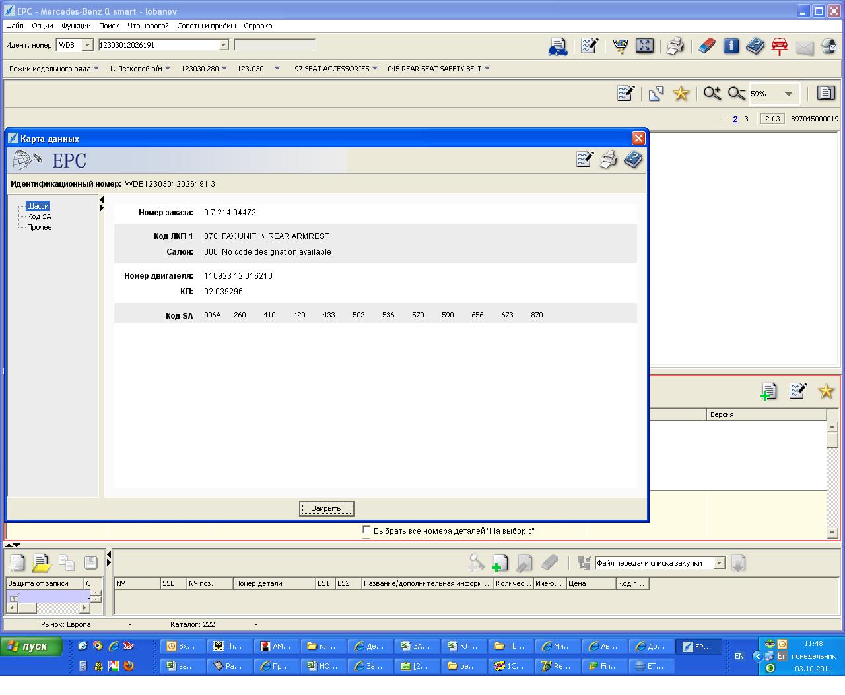
Task: Click the star favorites icon near zoom
Action: coord(681,94)
